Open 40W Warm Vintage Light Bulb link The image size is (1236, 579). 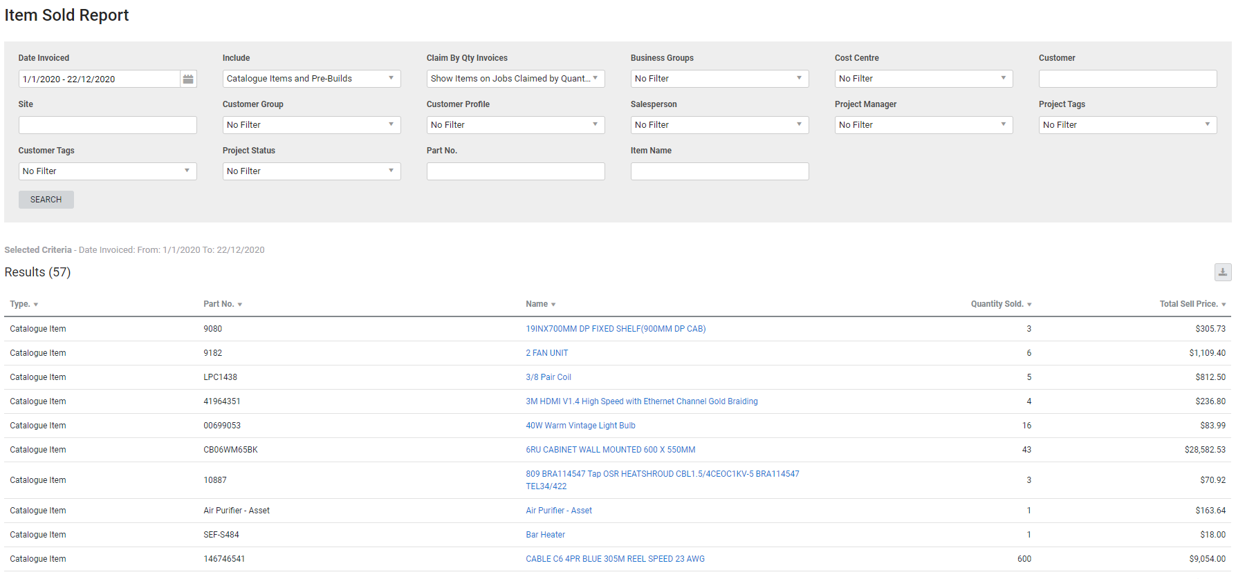[x=580, y=426]
